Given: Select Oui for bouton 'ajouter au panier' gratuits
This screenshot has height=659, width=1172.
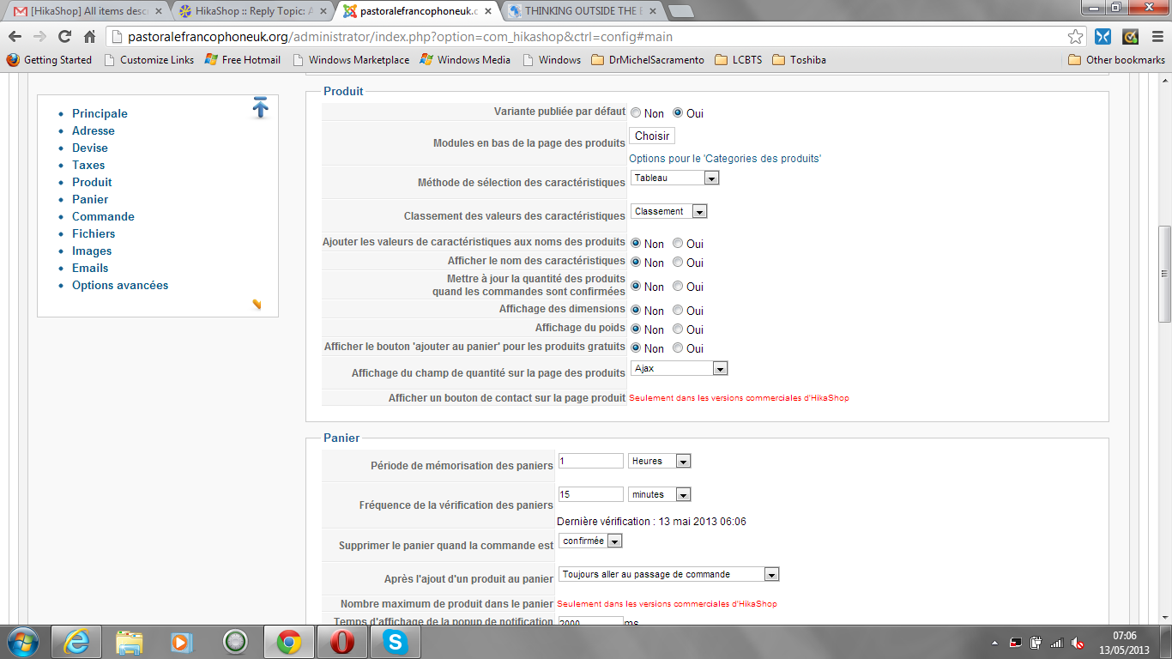Looking at the screenshot, I should click(678, 348).
